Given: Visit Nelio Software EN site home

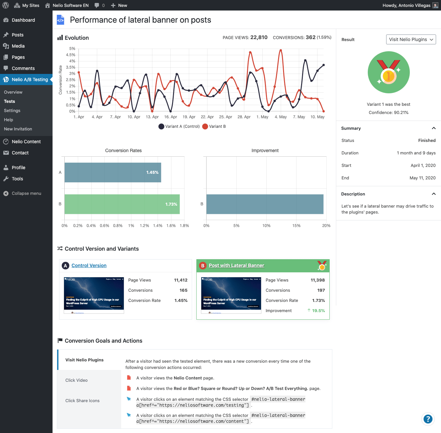Looking at the screenshot, I should (x=67, y=5).
